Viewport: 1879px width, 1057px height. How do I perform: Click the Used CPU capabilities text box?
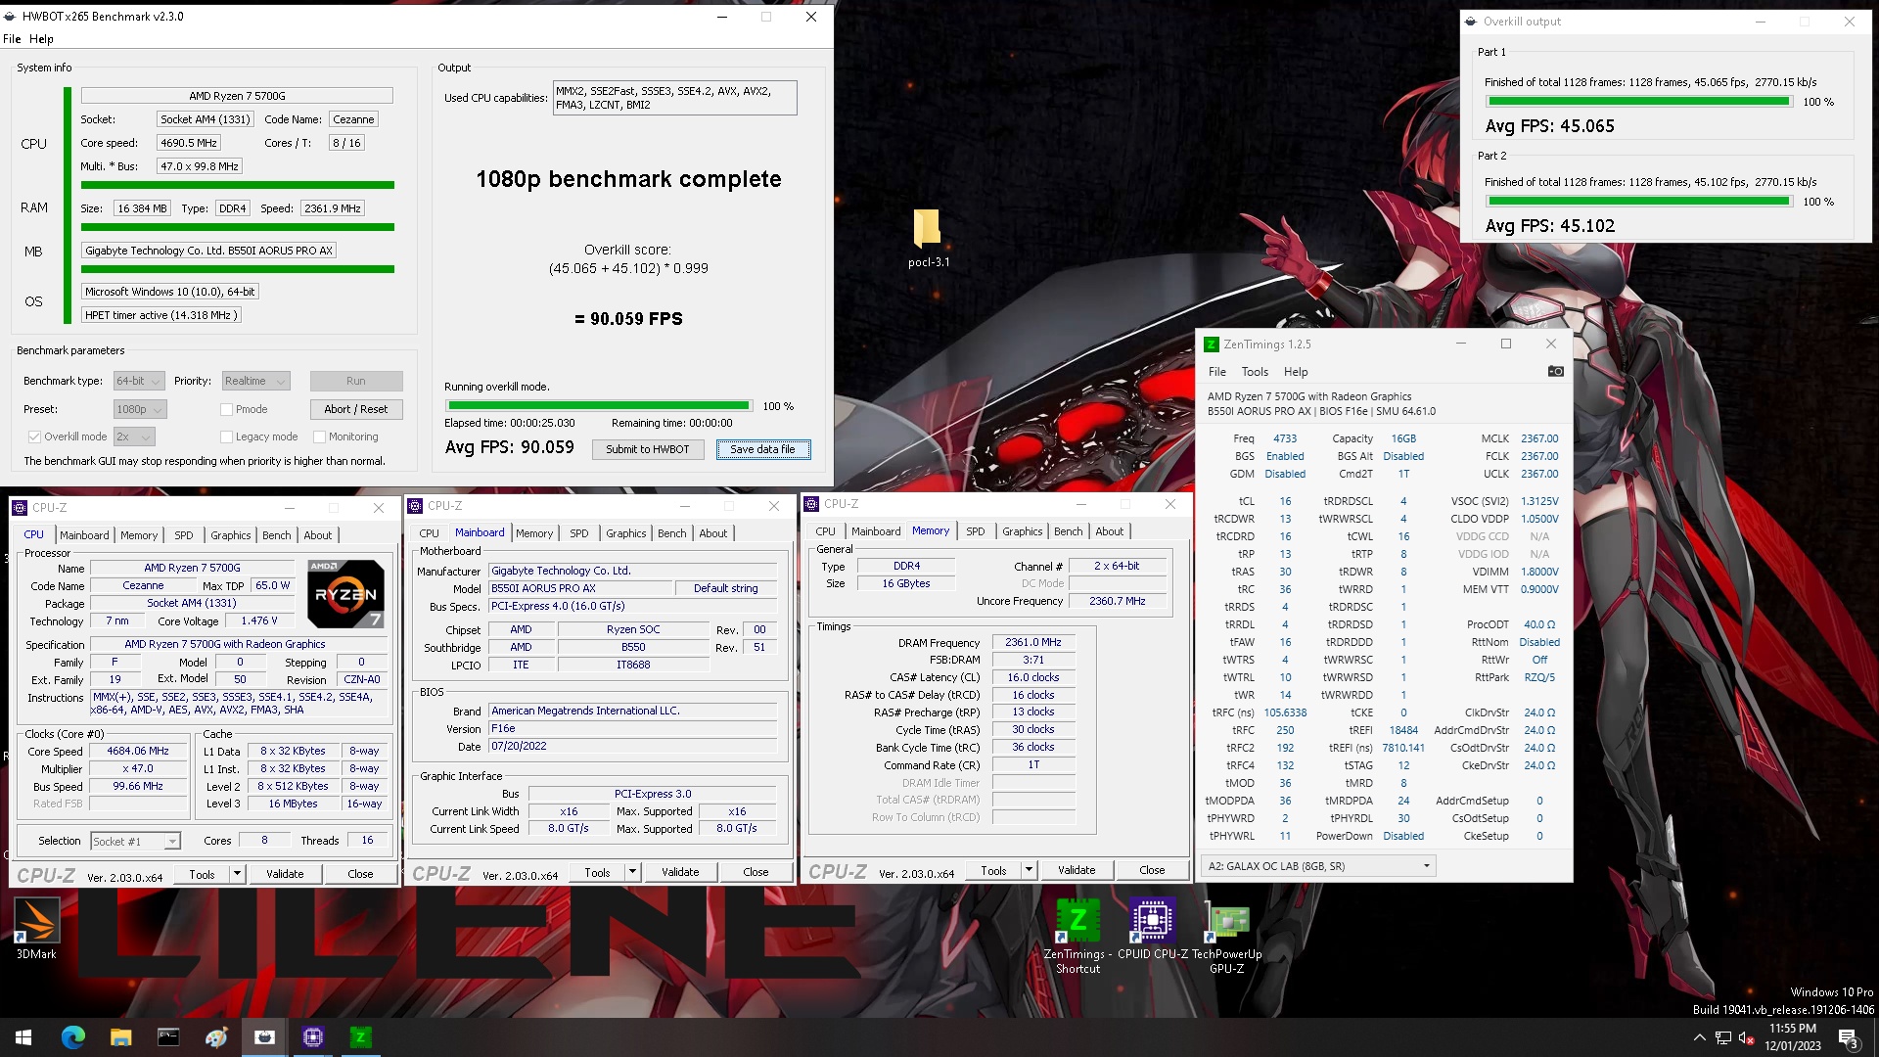point(674,98)
